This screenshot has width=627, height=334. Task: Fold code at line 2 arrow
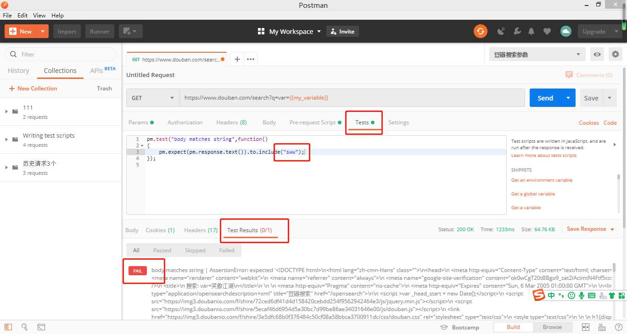[143, 145]
